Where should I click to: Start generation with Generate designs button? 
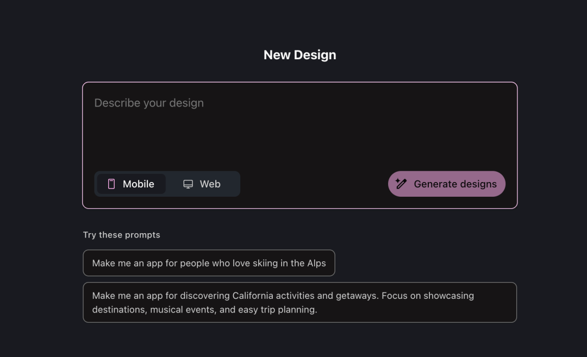[x=447, y=184]
